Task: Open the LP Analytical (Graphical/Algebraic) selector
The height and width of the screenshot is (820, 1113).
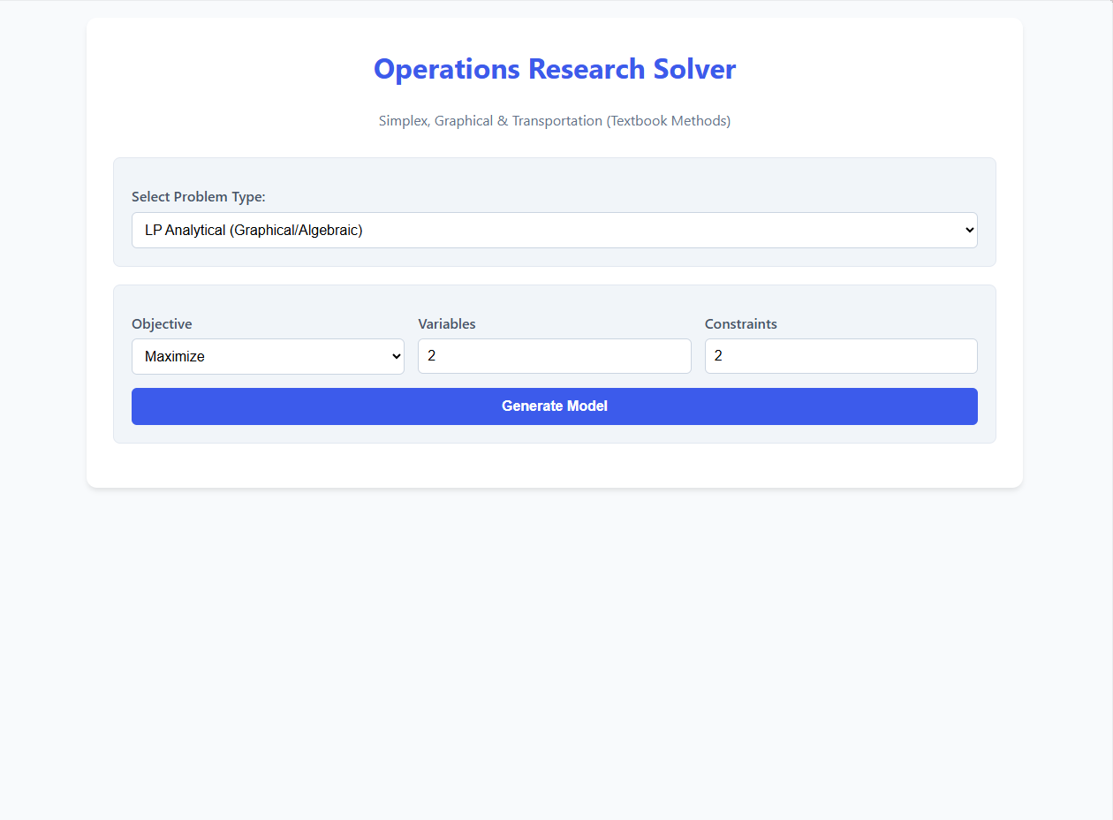Action: [554, 229]
